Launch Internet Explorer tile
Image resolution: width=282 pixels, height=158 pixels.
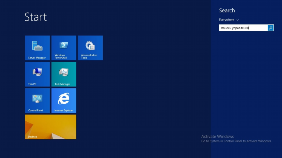pos(64,100)
